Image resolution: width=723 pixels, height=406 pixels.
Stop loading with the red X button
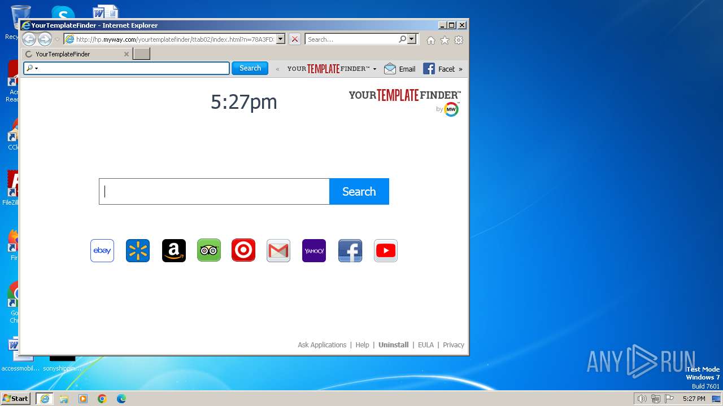point(295,39)
